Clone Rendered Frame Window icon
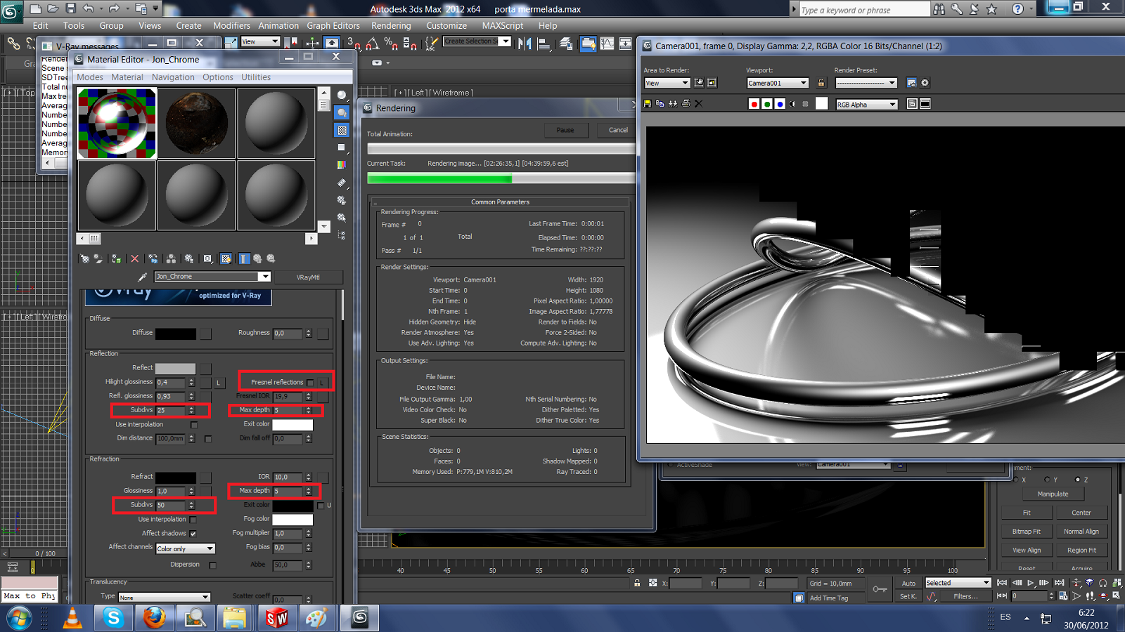 tap(673, 104)
